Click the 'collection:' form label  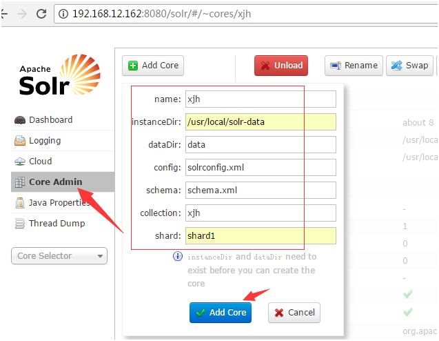pos(161,213)
